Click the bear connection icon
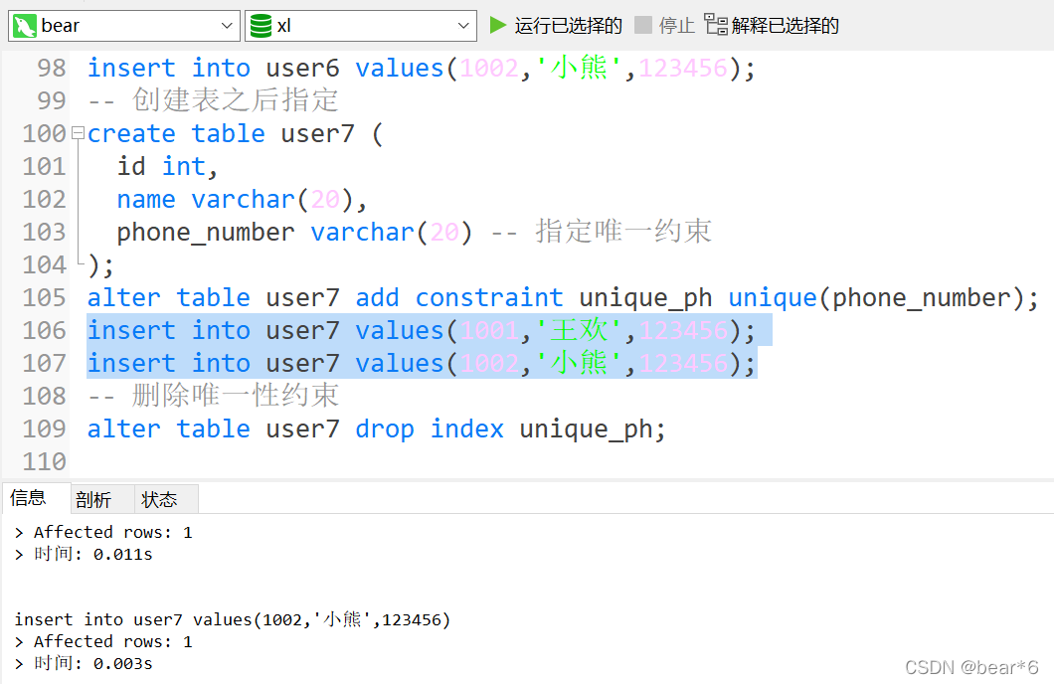This screenshot has height=684, width=1054. tap(25, 26)
